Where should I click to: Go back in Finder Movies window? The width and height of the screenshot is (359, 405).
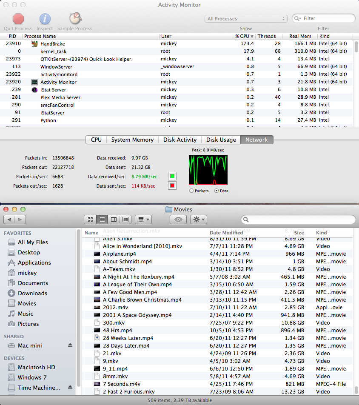tap(9, 220)
